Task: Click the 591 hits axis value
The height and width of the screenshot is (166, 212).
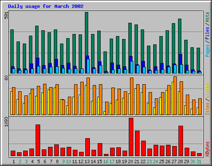Action: point(7,15)
